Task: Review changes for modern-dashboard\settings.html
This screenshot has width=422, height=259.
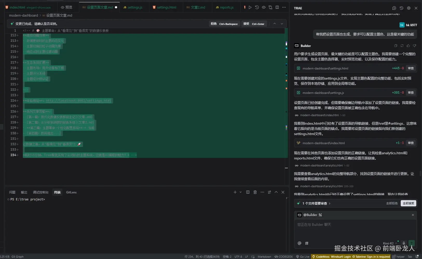Action: click(411, 68)
